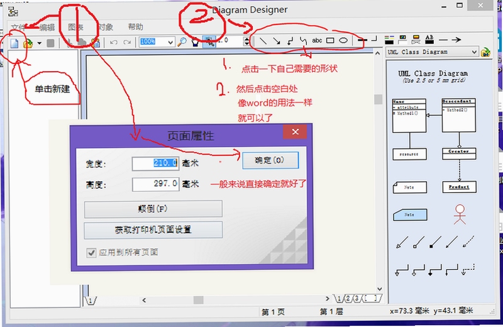Click the canvas scroll up arrow
Viewport: 503px width, 327px height.
(x=378, y=53)
